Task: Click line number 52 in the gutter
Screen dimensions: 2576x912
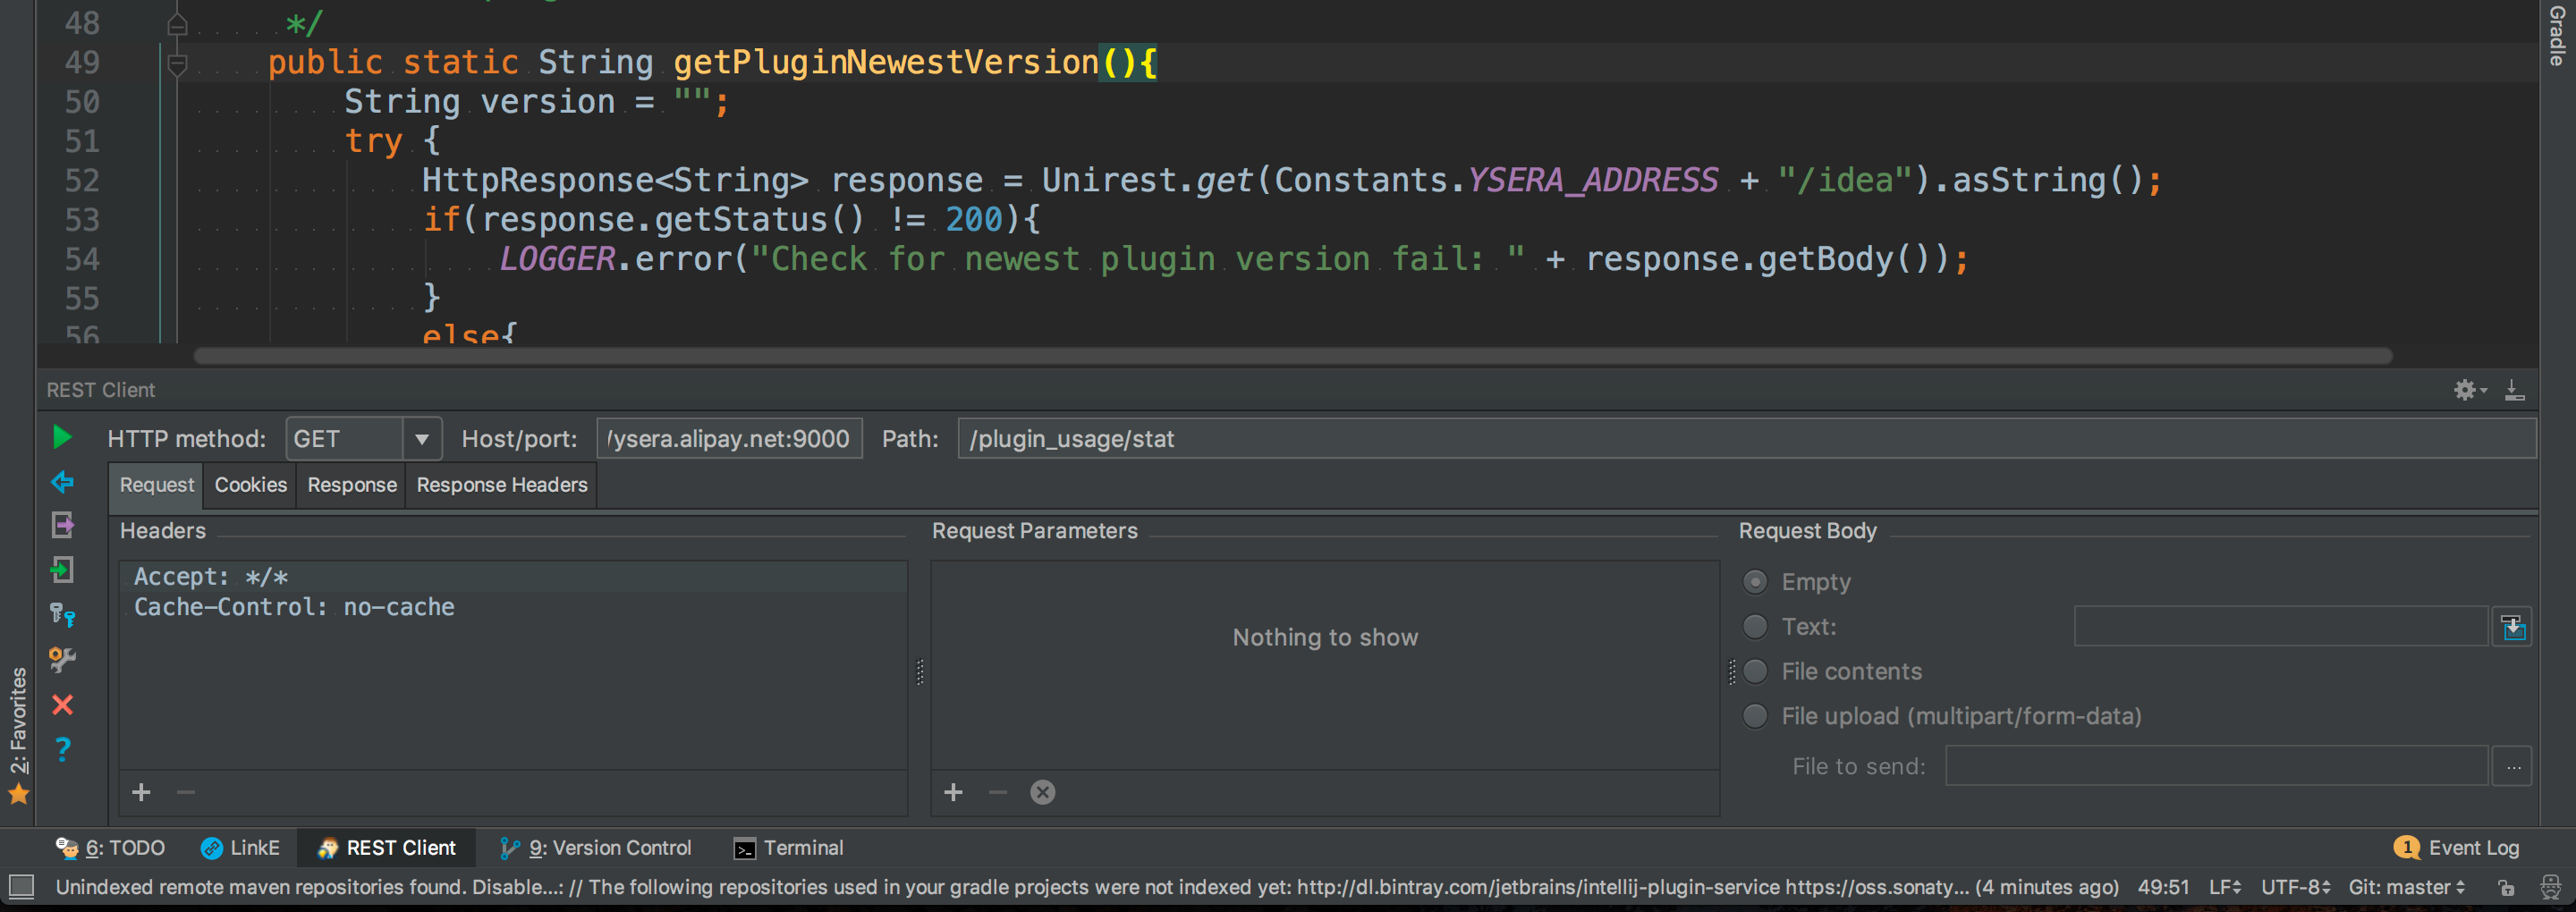Action: tap(82, 180)
